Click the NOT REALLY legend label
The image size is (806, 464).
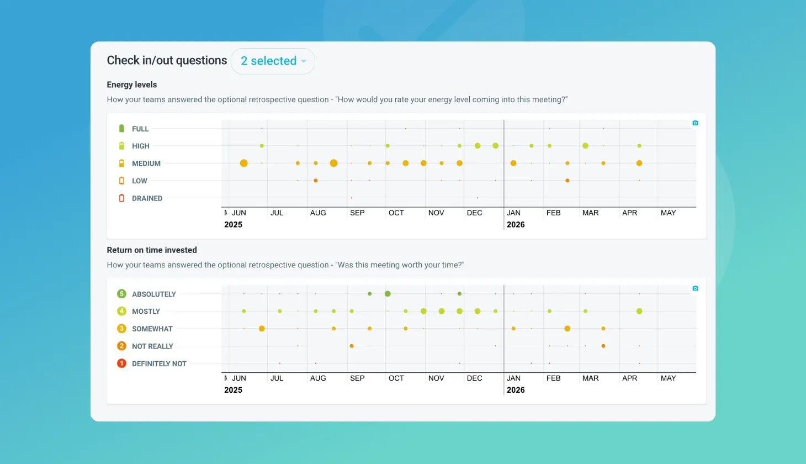(x=153, y=346)
